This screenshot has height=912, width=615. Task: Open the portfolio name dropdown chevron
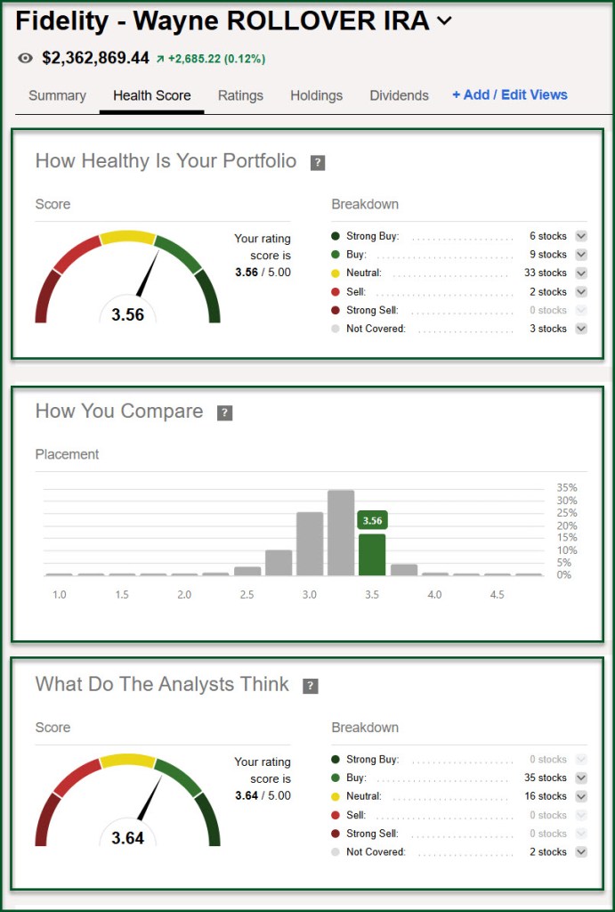click(444, 22)
